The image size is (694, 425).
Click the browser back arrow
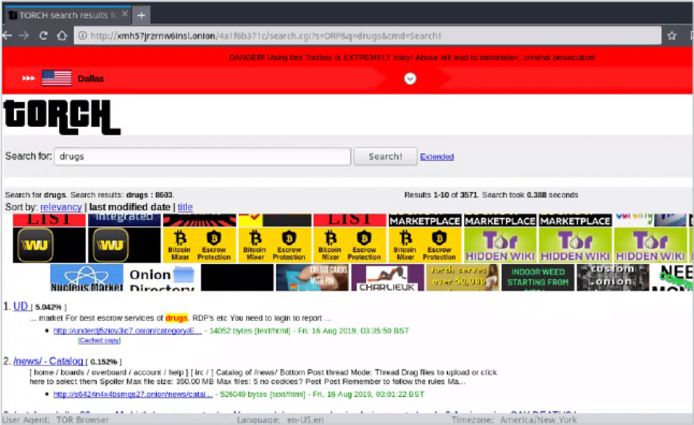point(7,35)
